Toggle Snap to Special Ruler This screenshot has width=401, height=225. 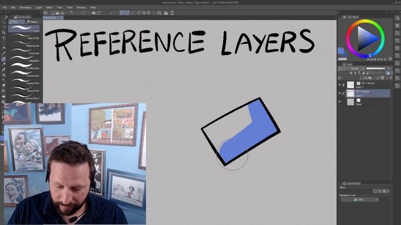(x=127, y=12)
